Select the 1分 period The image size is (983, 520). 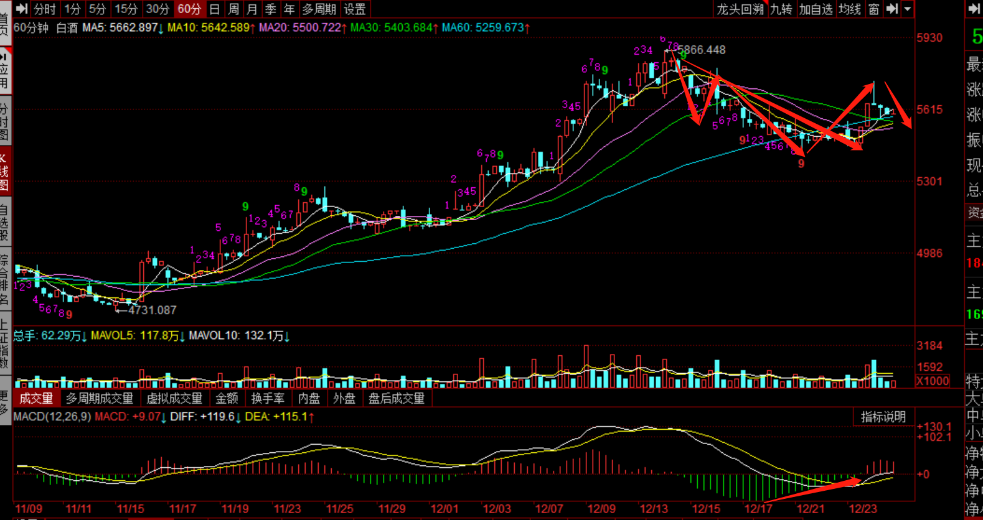point(73,9)
